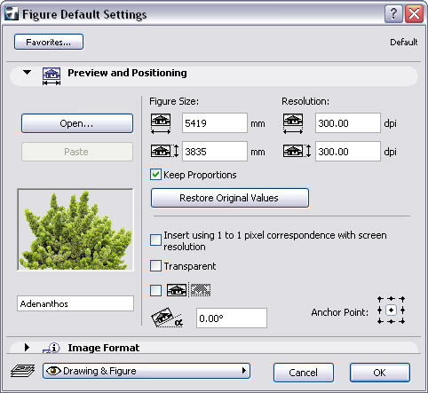Click the help question mark button

coord(393,13)
